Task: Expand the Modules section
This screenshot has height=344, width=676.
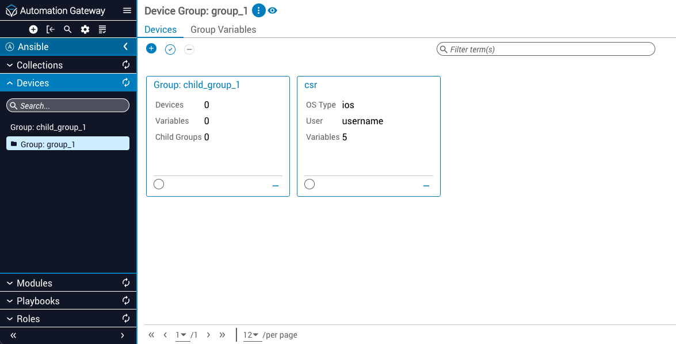Action: click(x=35, y=283)
